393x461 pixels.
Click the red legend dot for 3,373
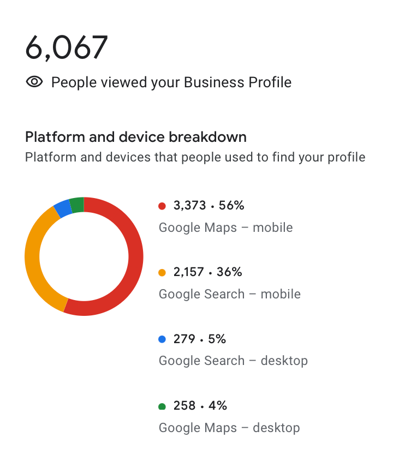click(162, 206)
